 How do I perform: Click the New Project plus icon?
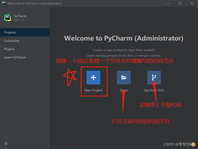click(x=93, y=78)
